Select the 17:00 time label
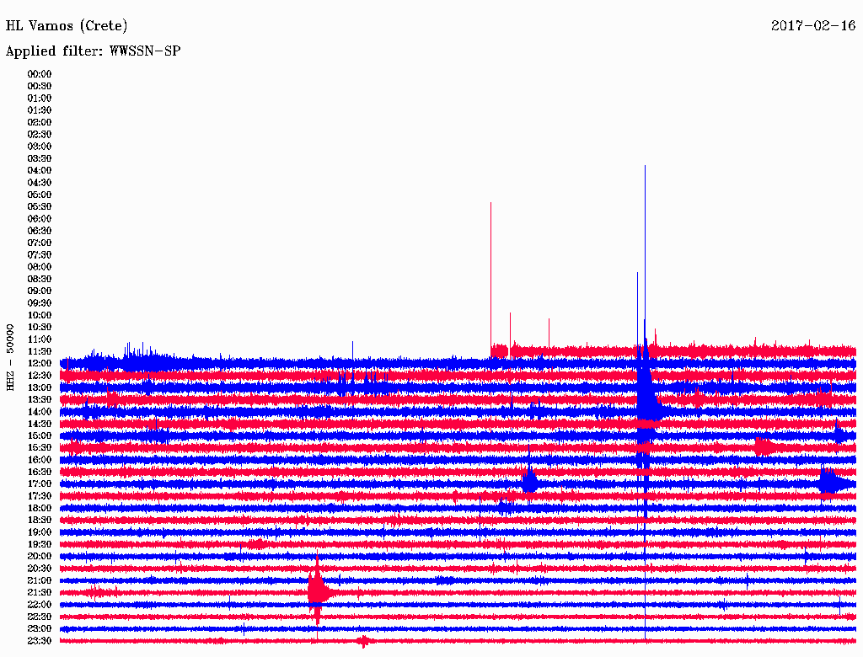863x657 pixels. [40, 483]
